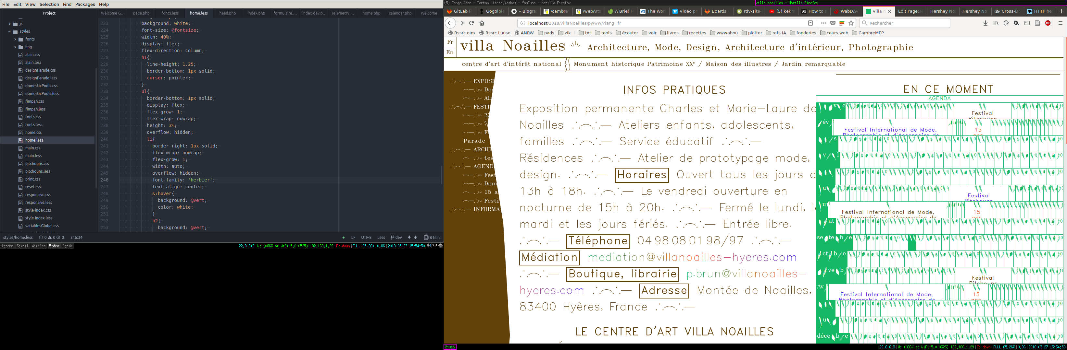Click the UTF-8 encoding selector

point(366,238)
